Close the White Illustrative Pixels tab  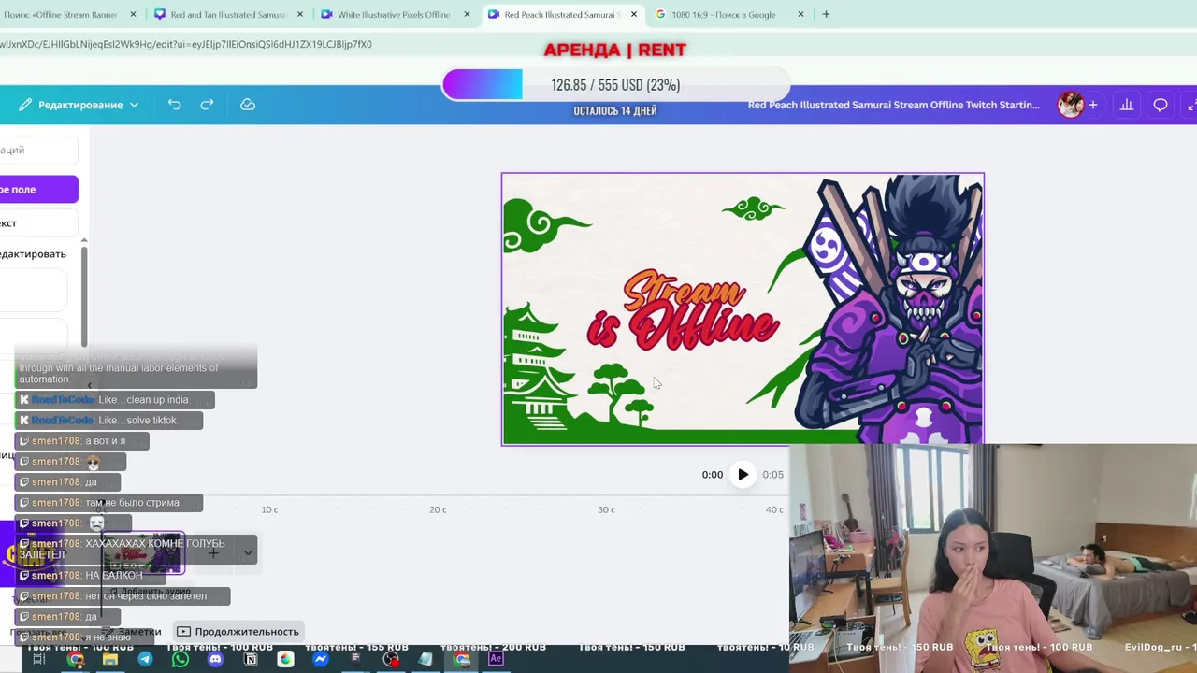tap(467, 15)
